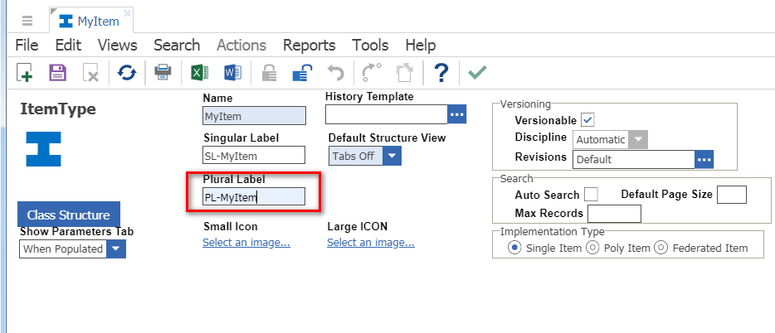Click the Revisions Default field
The height and width of the screenshot is (333, 775).
tap(634, 159)
